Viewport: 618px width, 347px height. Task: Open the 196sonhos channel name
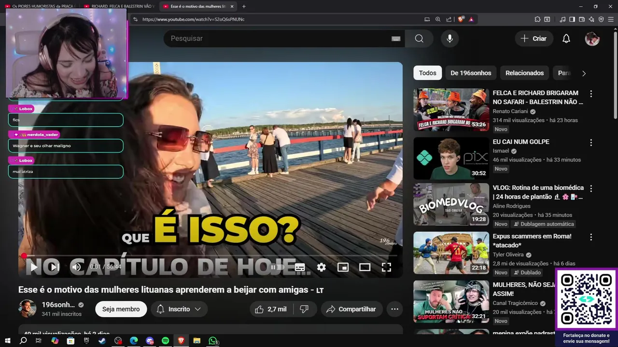(58, 305)
